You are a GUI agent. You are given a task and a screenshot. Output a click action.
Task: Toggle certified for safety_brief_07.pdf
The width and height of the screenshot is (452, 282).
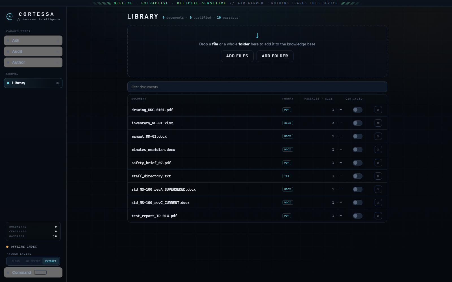point(357,163)
